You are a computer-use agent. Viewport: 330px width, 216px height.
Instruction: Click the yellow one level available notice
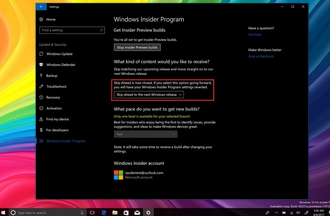(152, 116)
